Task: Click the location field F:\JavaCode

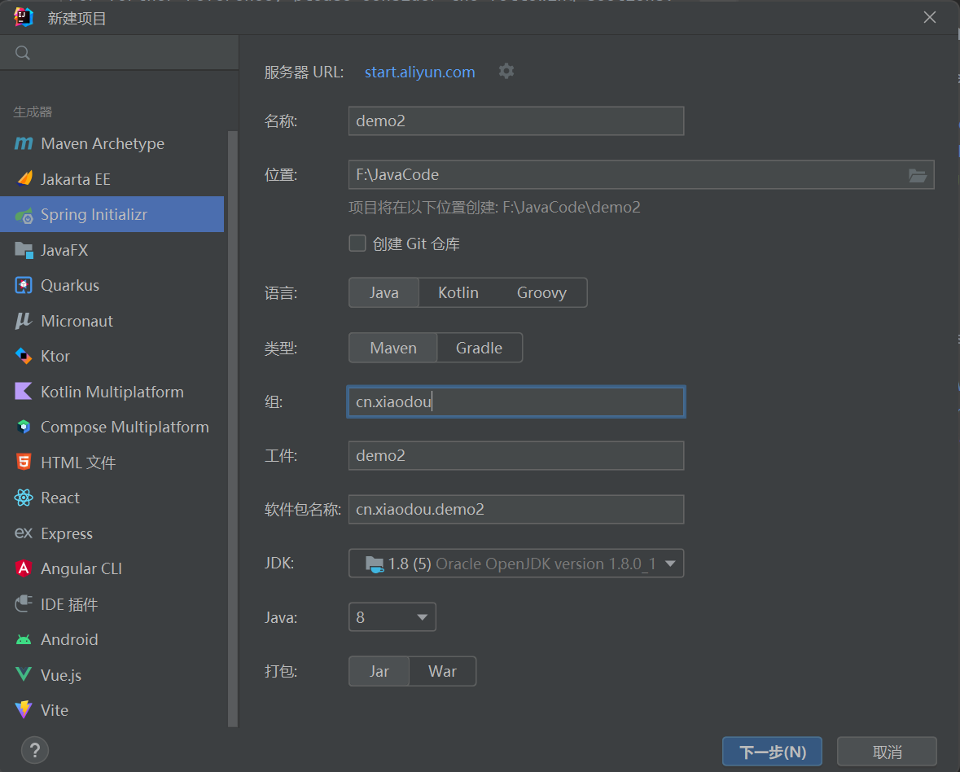Action: click(641, 175)
